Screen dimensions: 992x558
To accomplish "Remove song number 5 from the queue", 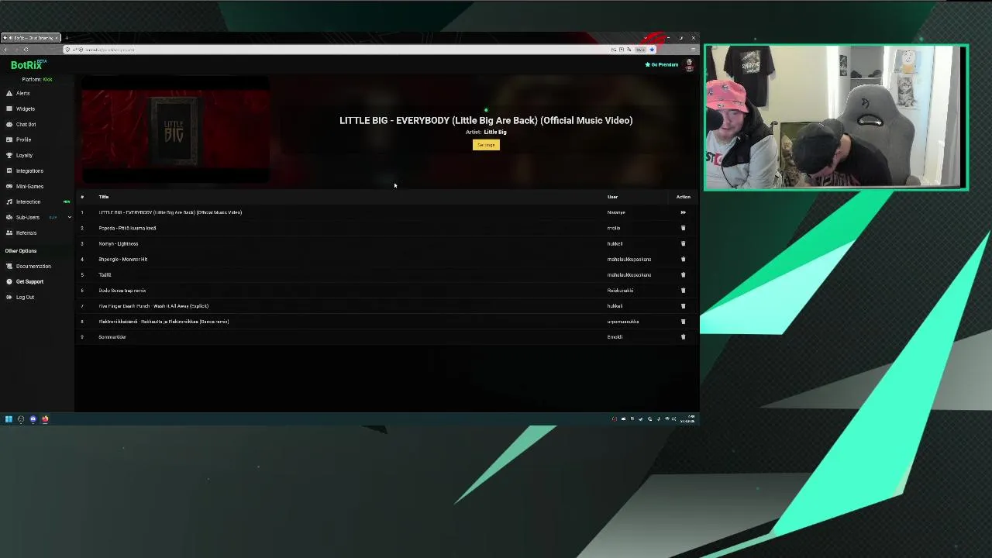I will coord(683,274).
